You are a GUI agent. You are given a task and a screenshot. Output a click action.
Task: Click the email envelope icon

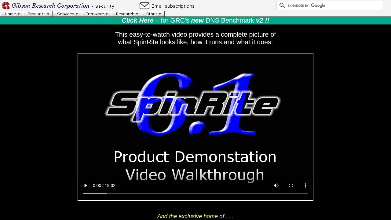pyautogui.click(x=144, y=6)
